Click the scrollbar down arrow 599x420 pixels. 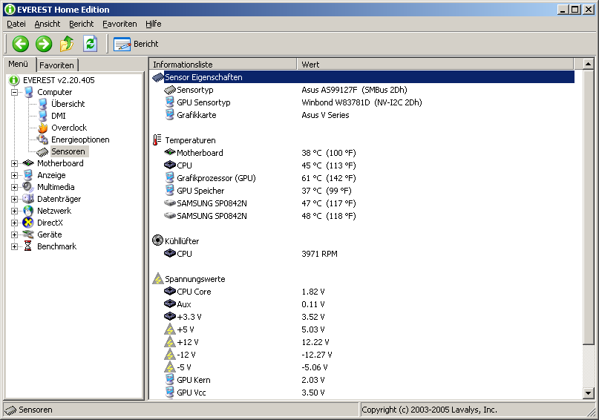[x=589, y=393]
